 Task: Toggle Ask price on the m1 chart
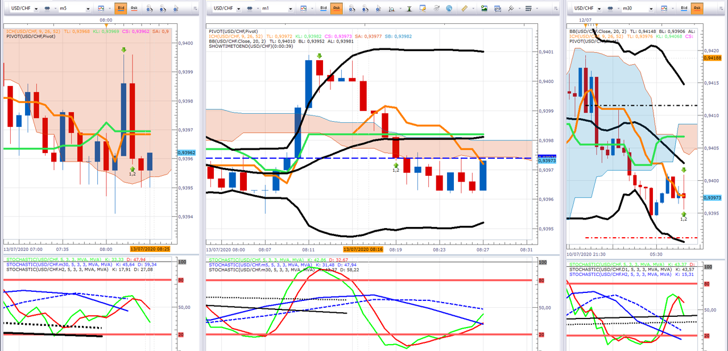click(x=337, y=9)
